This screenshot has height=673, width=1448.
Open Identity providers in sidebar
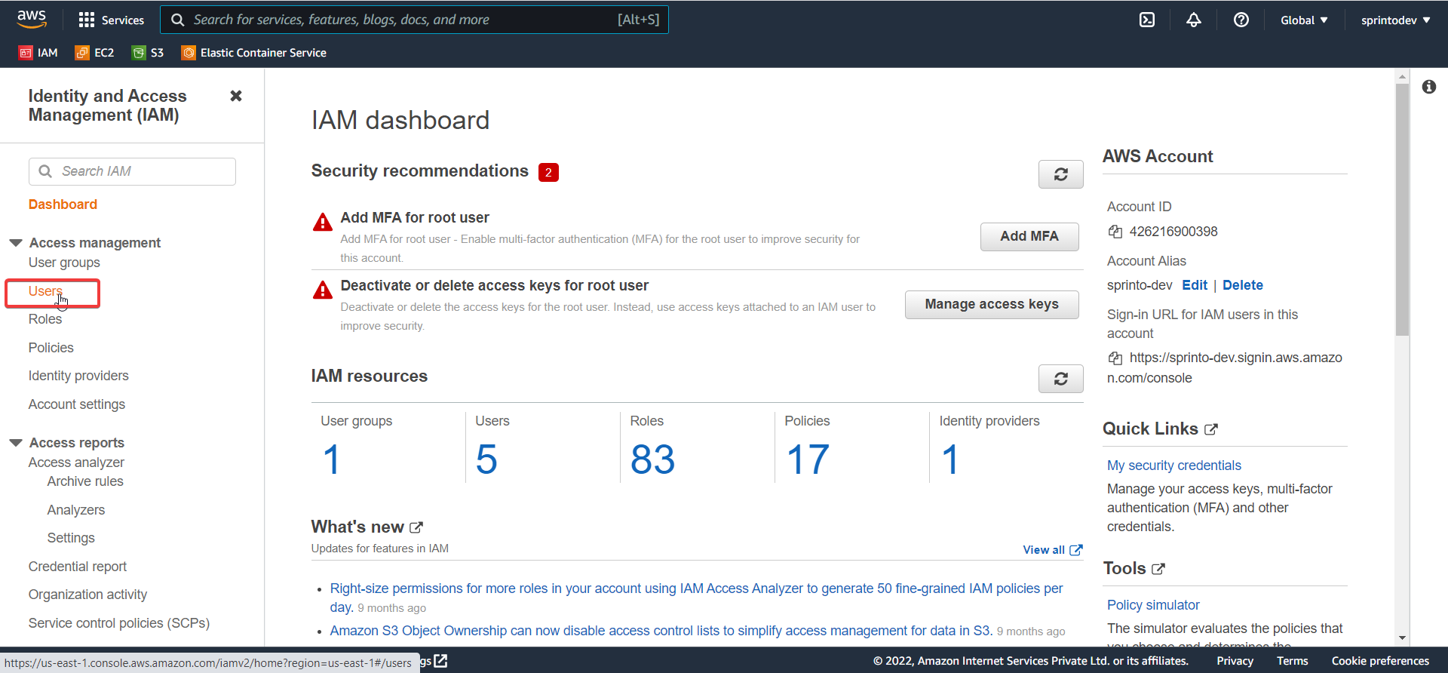point(78,376)
